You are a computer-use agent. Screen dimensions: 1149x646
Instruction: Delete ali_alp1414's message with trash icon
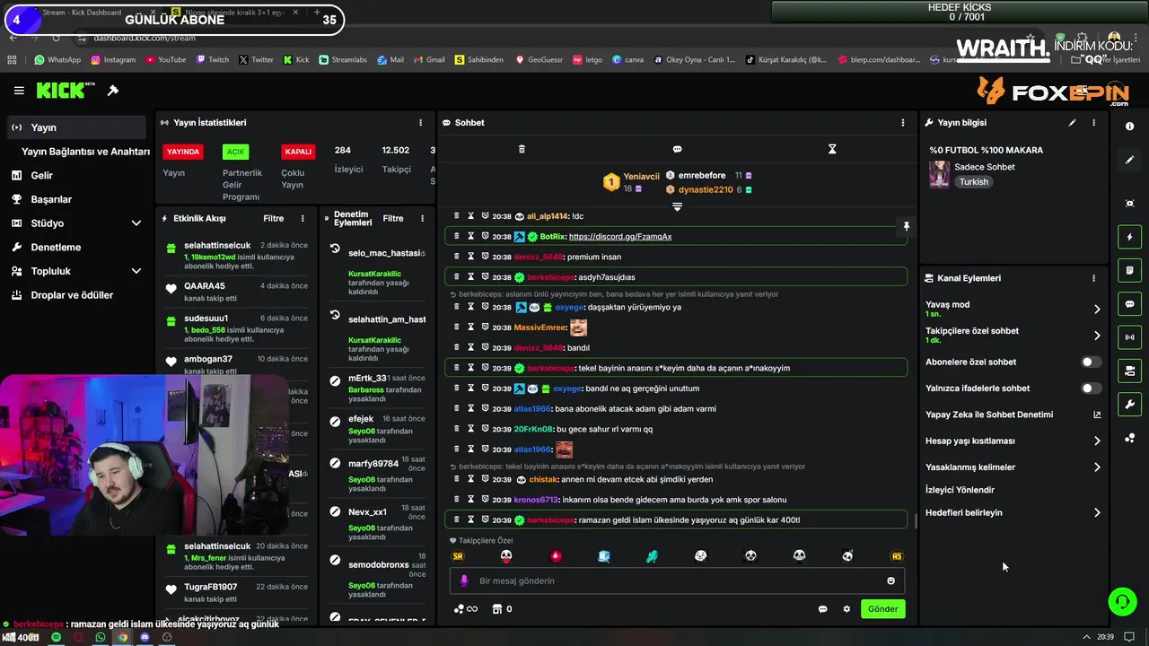[x=456, y=216]
